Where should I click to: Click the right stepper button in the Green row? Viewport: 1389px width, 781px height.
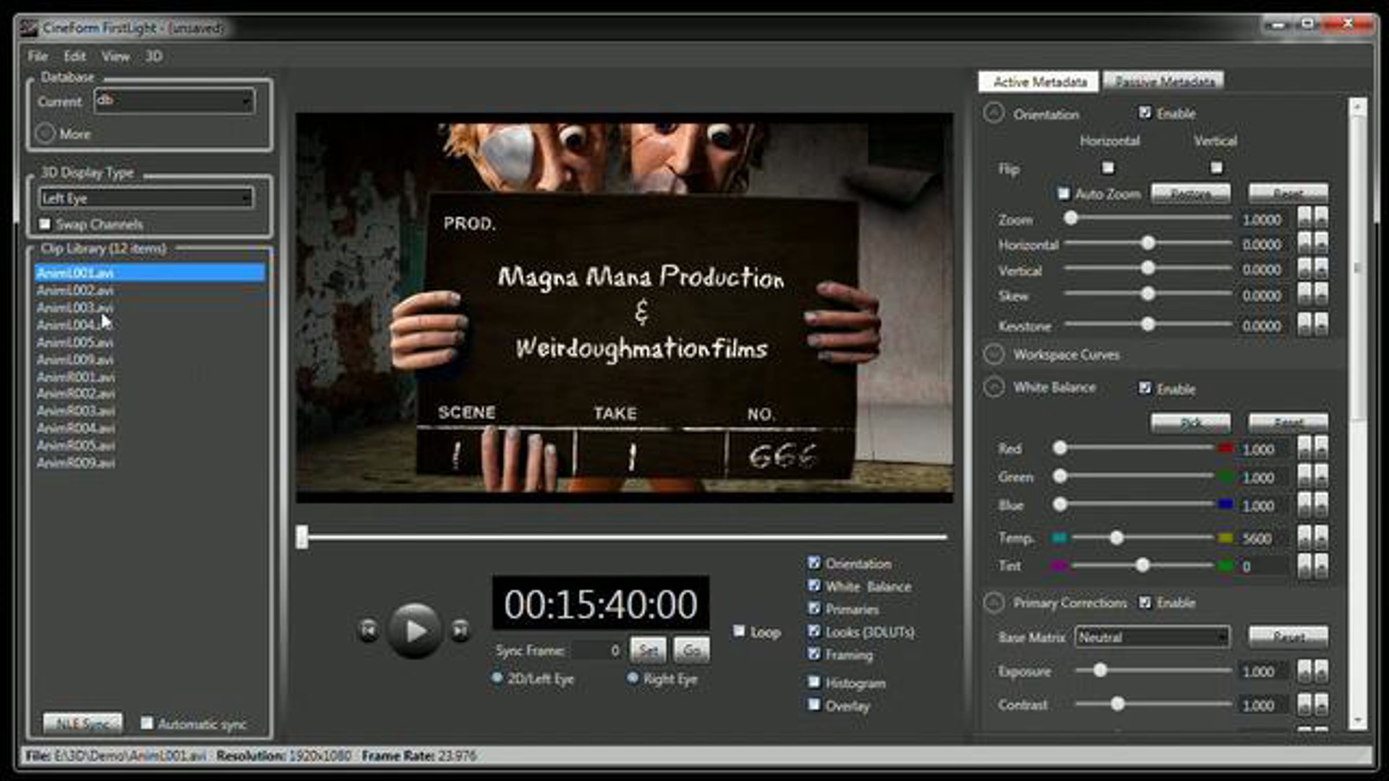pos(1321,477)
